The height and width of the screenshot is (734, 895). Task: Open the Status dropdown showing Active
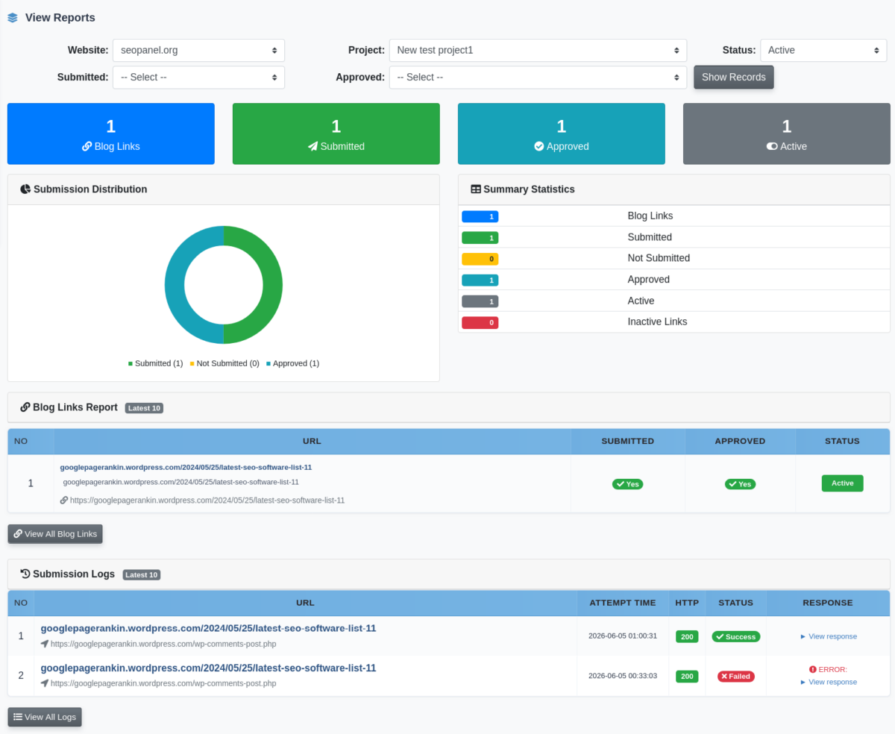tap(823, 51)
